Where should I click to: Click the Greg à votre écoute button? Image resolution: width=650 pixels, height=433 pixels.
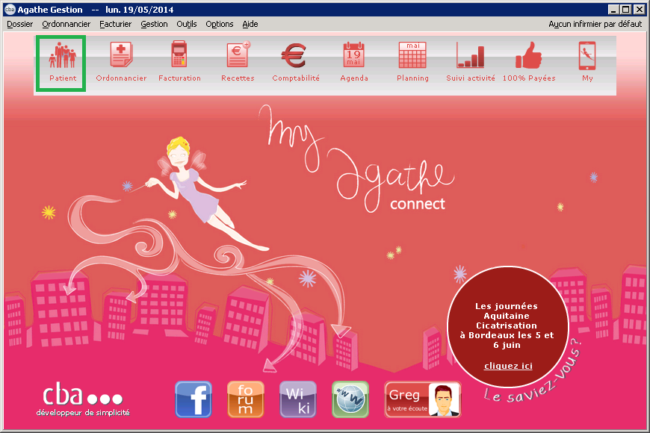click(422, 399)
